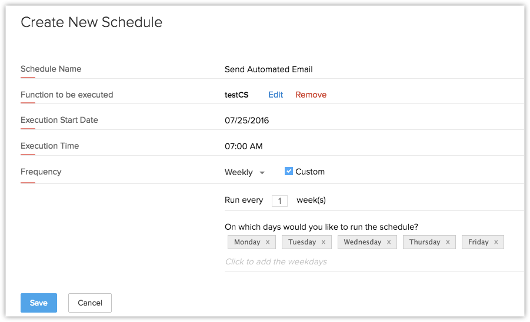Select the Monday weekday tag
The width and height of the screenshot is (530, 322).
(246, 242)
